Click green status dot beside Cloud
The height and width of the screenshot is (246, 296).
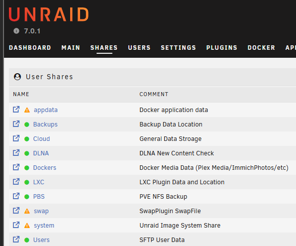pos(27,139)
